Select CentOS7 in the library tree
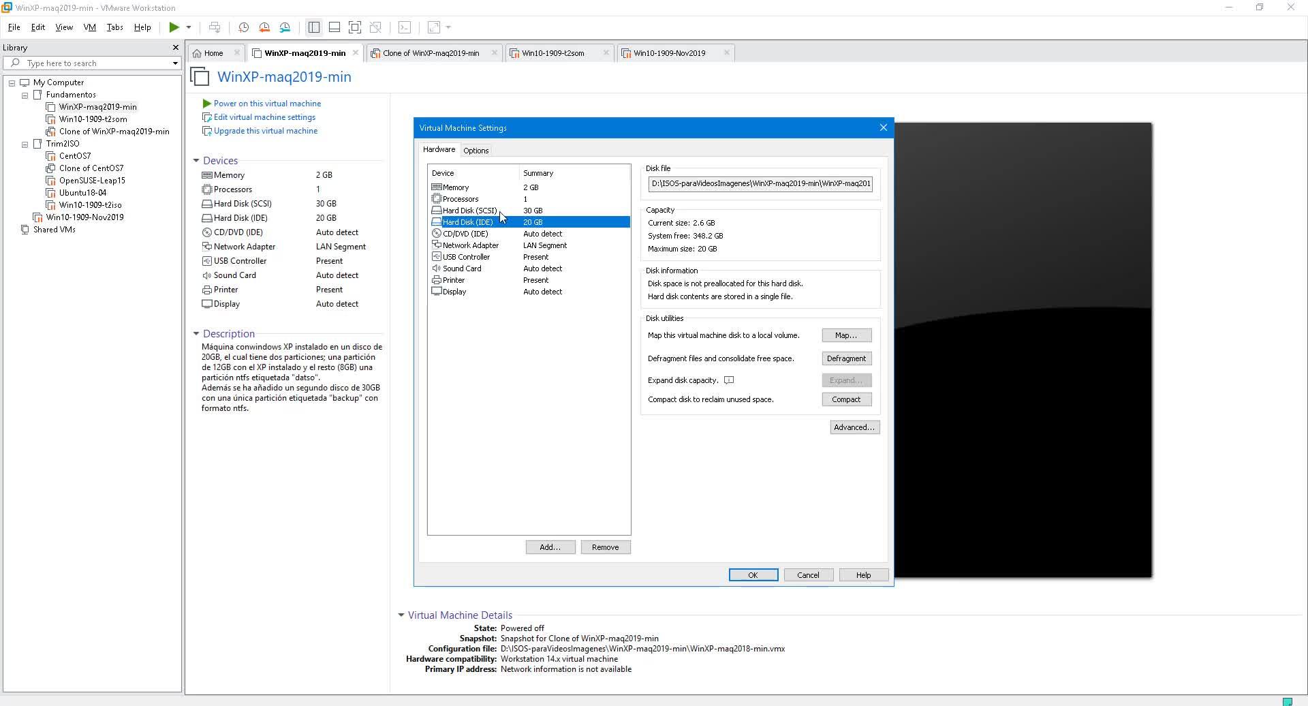The height and width of the screenshot is (706, 1308). [75, 156]
